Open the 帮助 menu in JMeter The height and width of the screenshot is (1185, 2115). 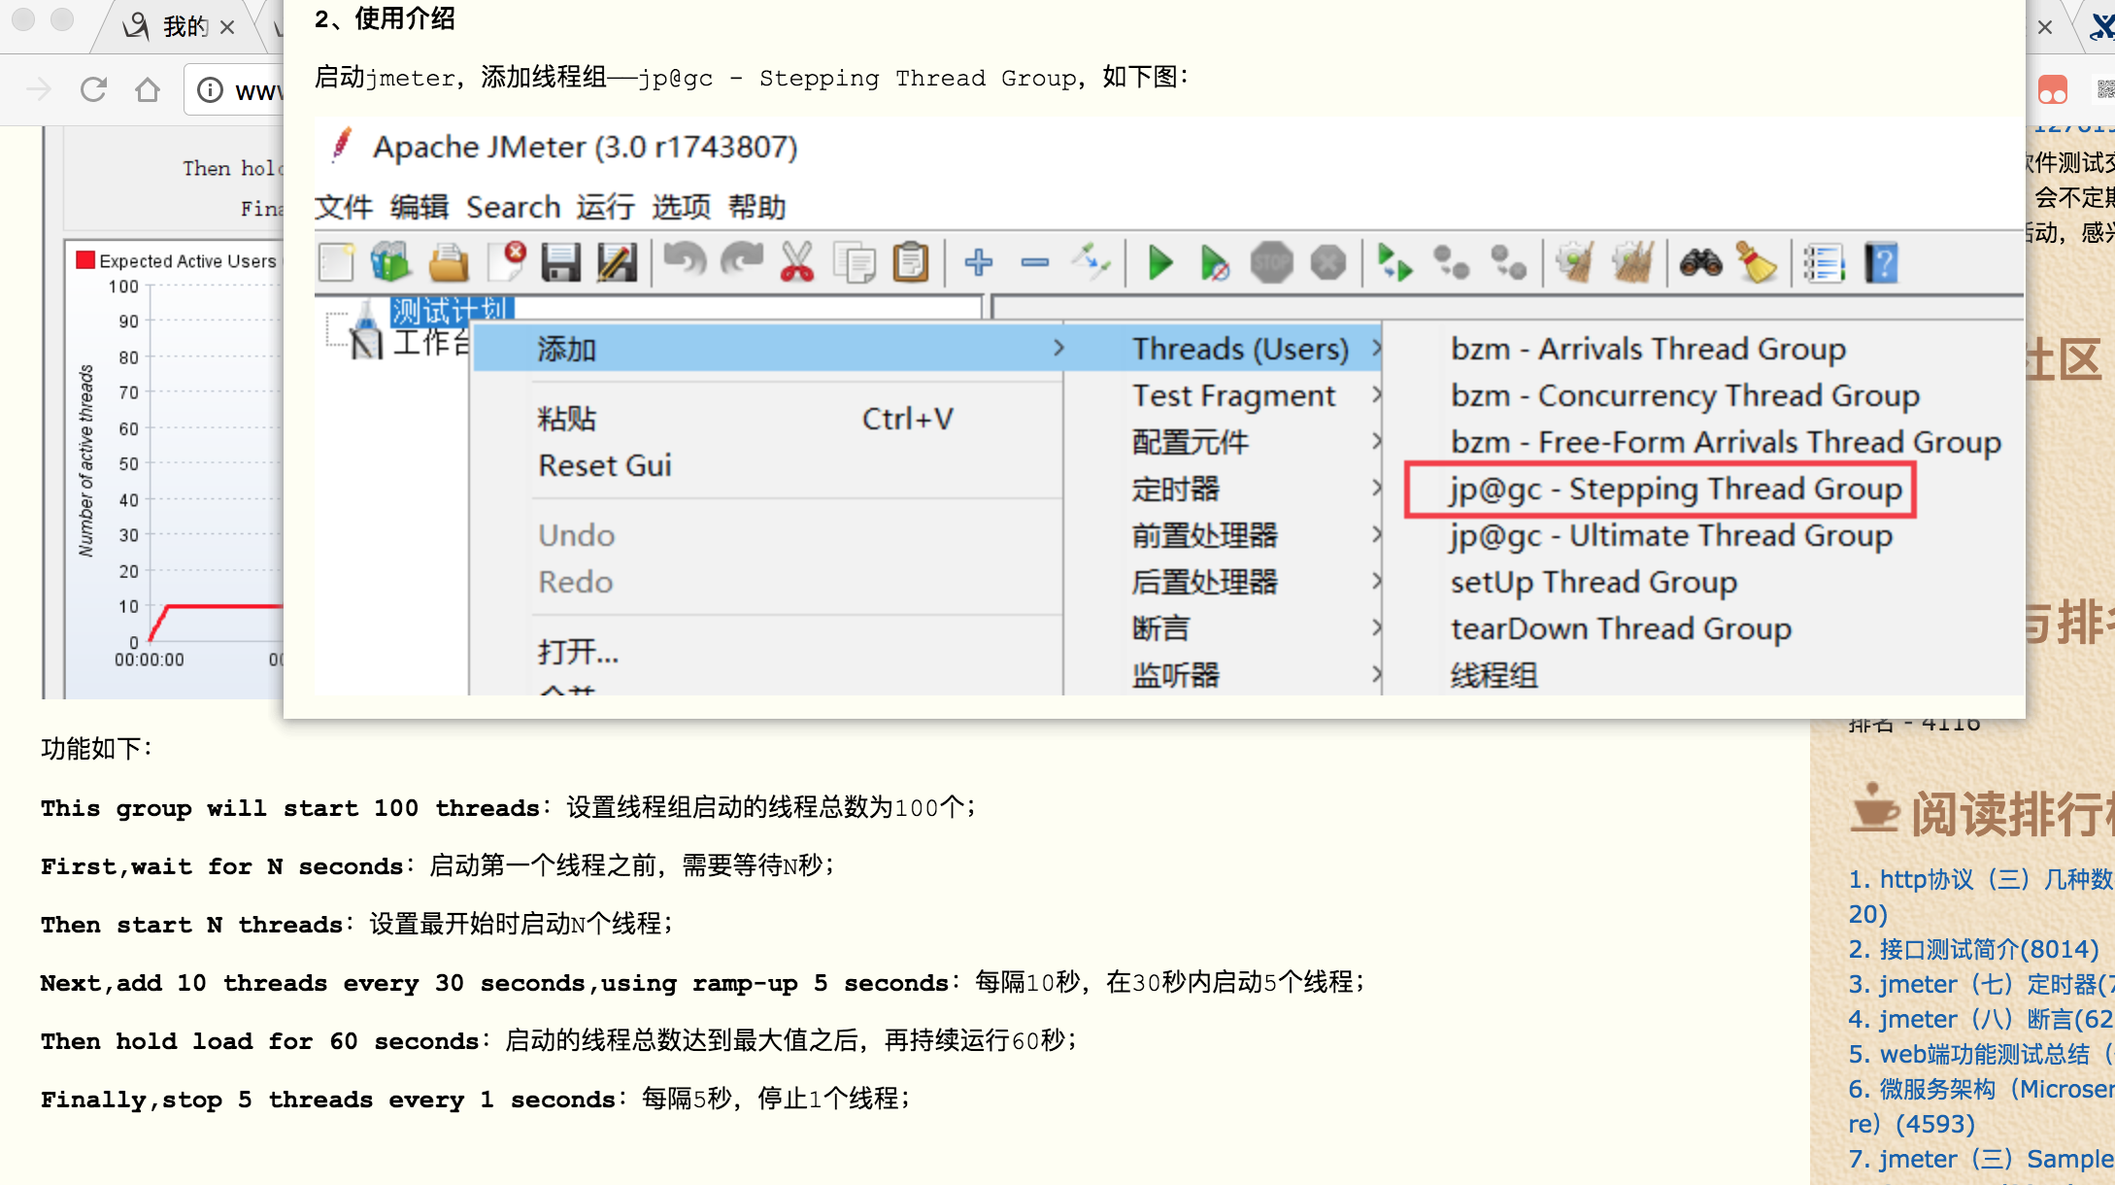tap(756, 207)
